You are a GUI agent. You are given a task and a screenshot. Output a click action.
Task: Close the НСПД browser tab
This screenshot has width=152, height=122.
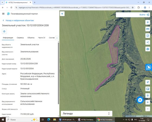[30, 2]
